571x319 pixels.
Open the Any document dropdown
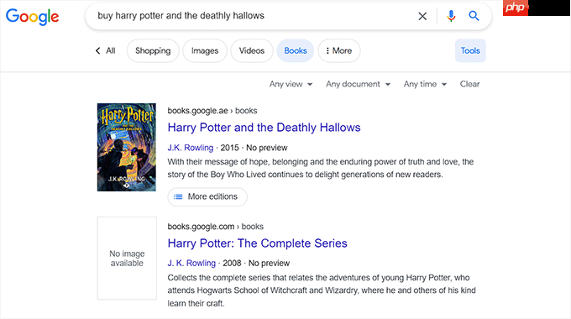click(358, 84)
